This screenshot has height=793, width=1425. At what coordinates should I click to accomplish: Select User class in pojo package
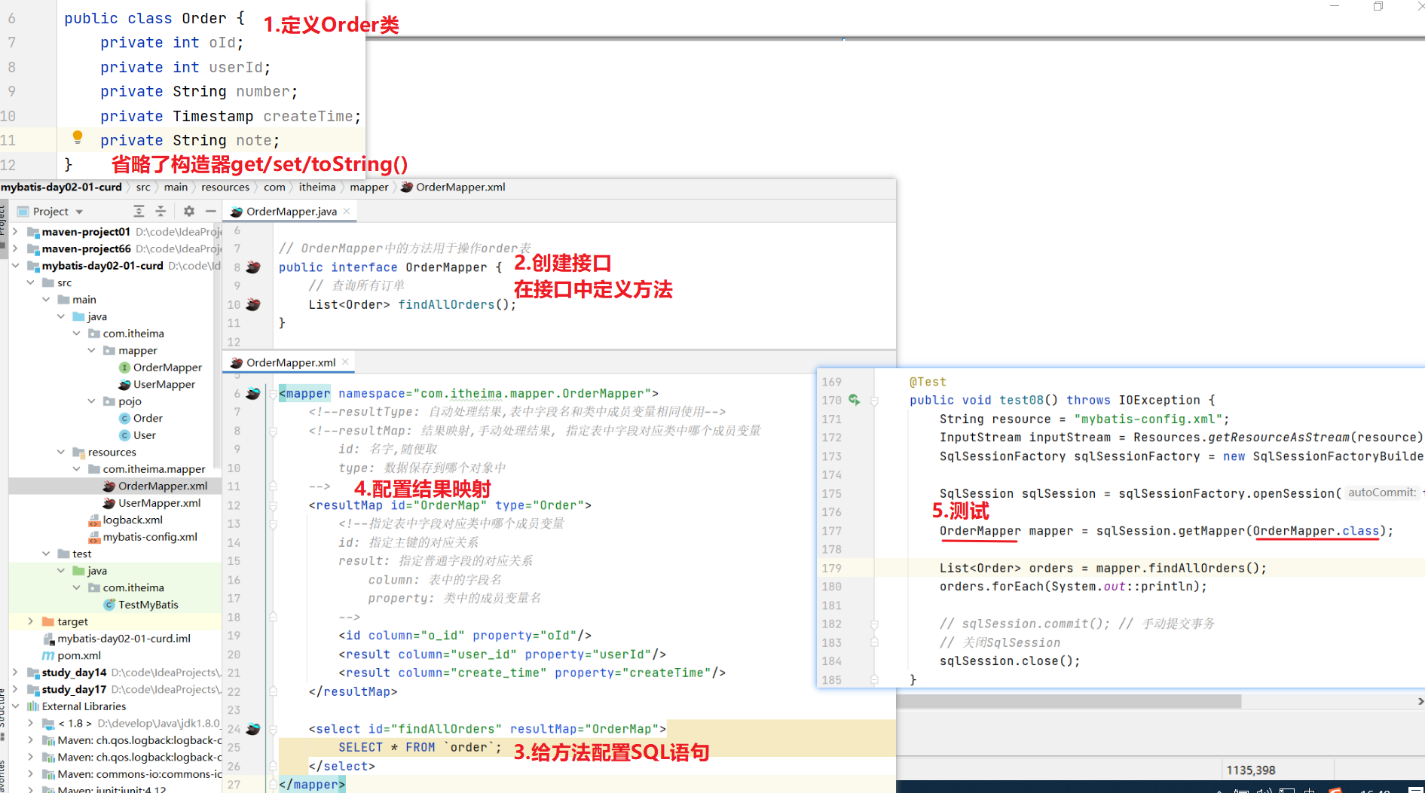click(138, 435)
